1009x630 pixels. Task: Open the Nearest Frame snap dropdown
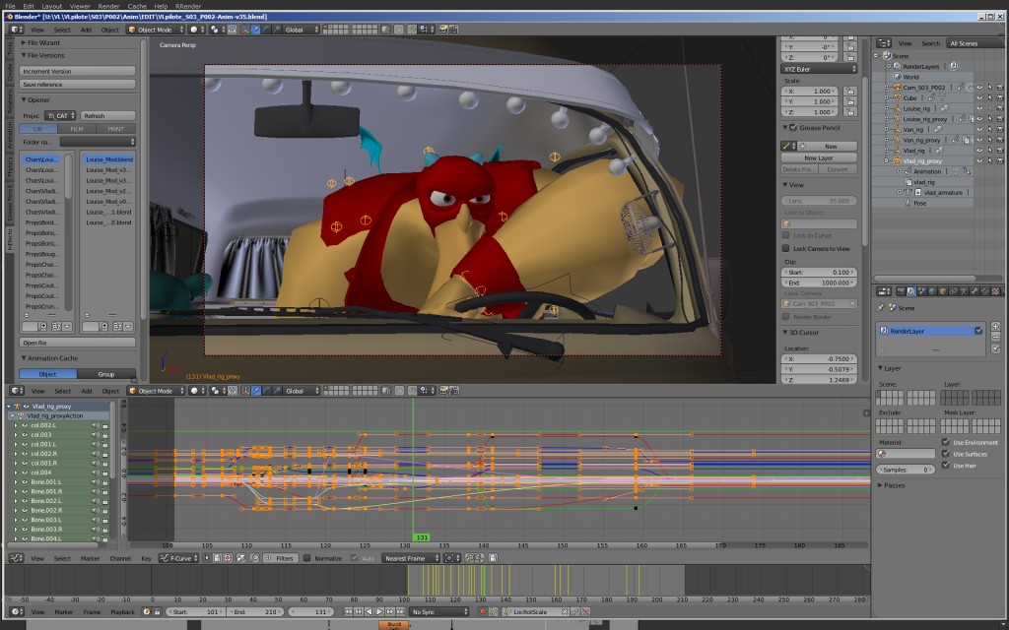point(411,558)
